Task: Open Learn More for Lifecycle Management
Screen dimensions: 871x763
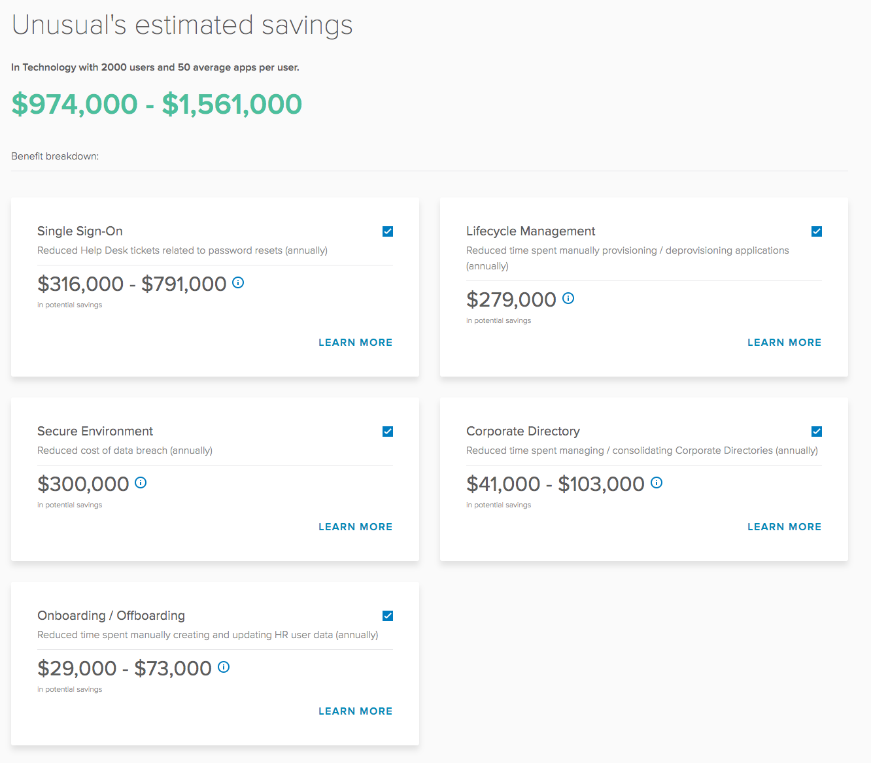Action: [784, 343]
